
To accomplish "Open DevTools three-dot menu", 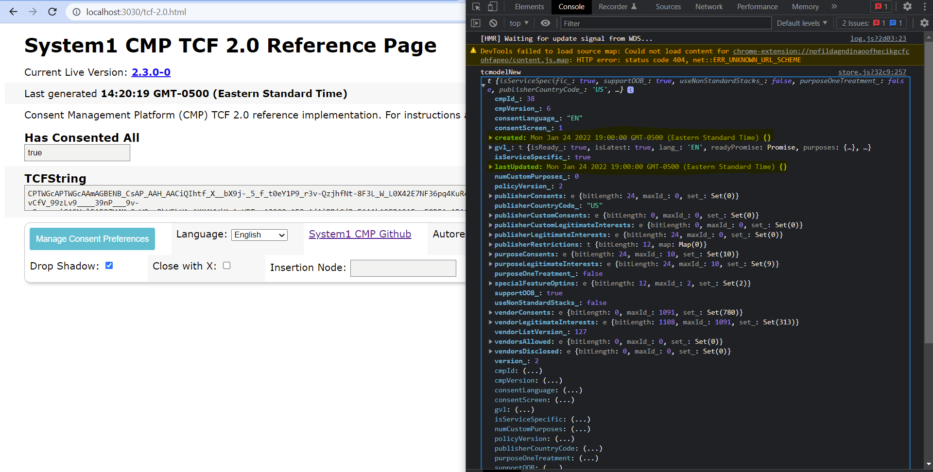I will click(x=924, y=7).
